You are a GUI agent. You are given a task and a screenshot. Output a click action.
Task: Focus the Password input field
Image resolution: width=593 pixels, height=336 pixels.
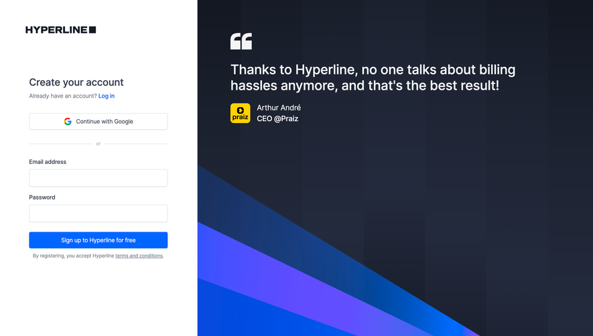(98, 213)
